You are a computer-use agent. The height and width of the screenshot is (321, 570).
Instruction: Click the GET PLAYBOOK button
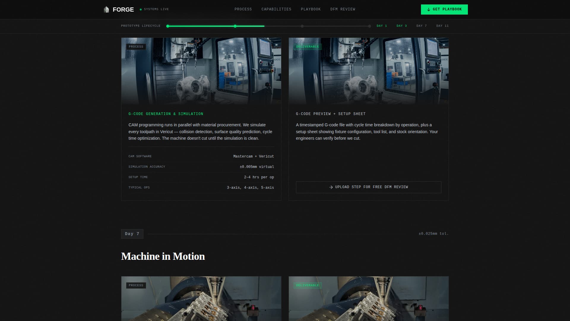(444, 9)
